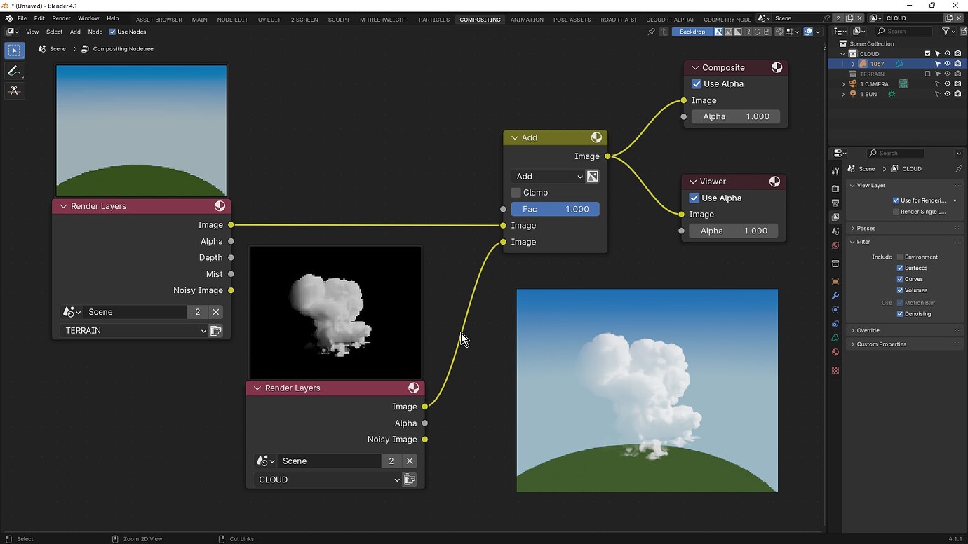The height and width of the screenshot is (544, 968).
Task: Hide the 1 SUN object in viewport
Action: (x=948, y=94)
